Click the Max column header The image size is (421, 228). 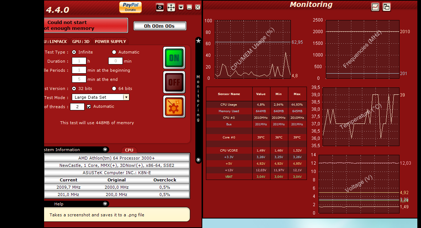point(297,94)
